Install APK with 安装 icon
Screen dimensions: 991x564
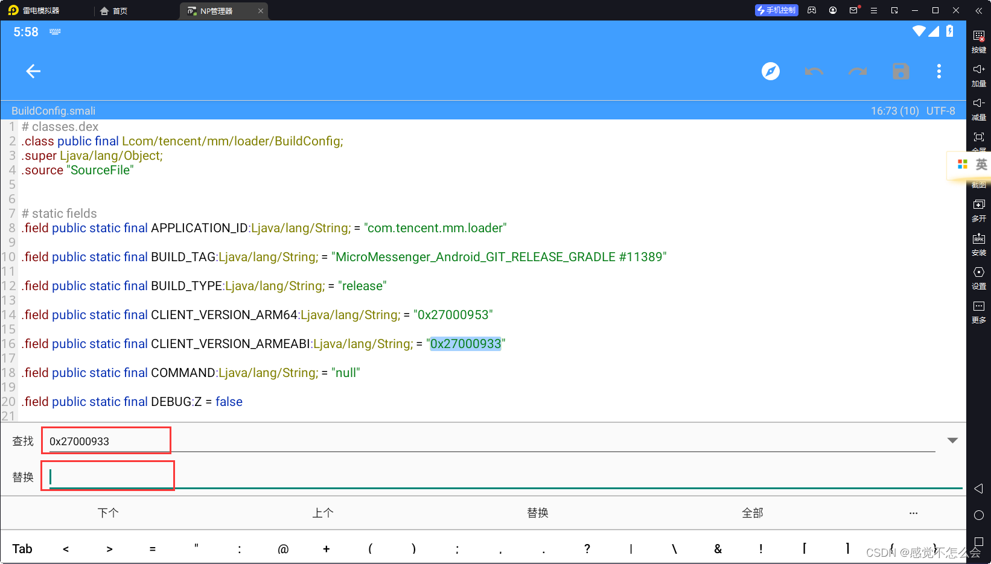979,244
